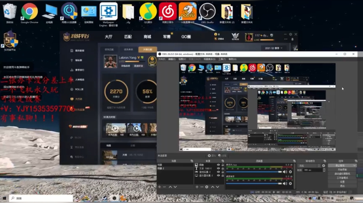Pop out the OBS controls dock
Image resolution: width=363 pixels, height=203 pixels.
(356, 161)
